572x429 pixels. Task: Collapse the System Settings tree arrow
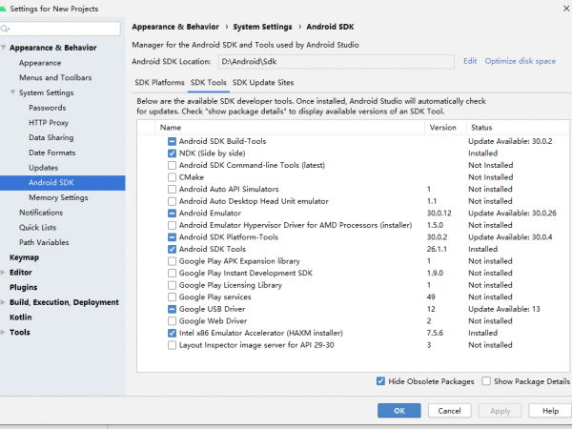pos(13,92)
